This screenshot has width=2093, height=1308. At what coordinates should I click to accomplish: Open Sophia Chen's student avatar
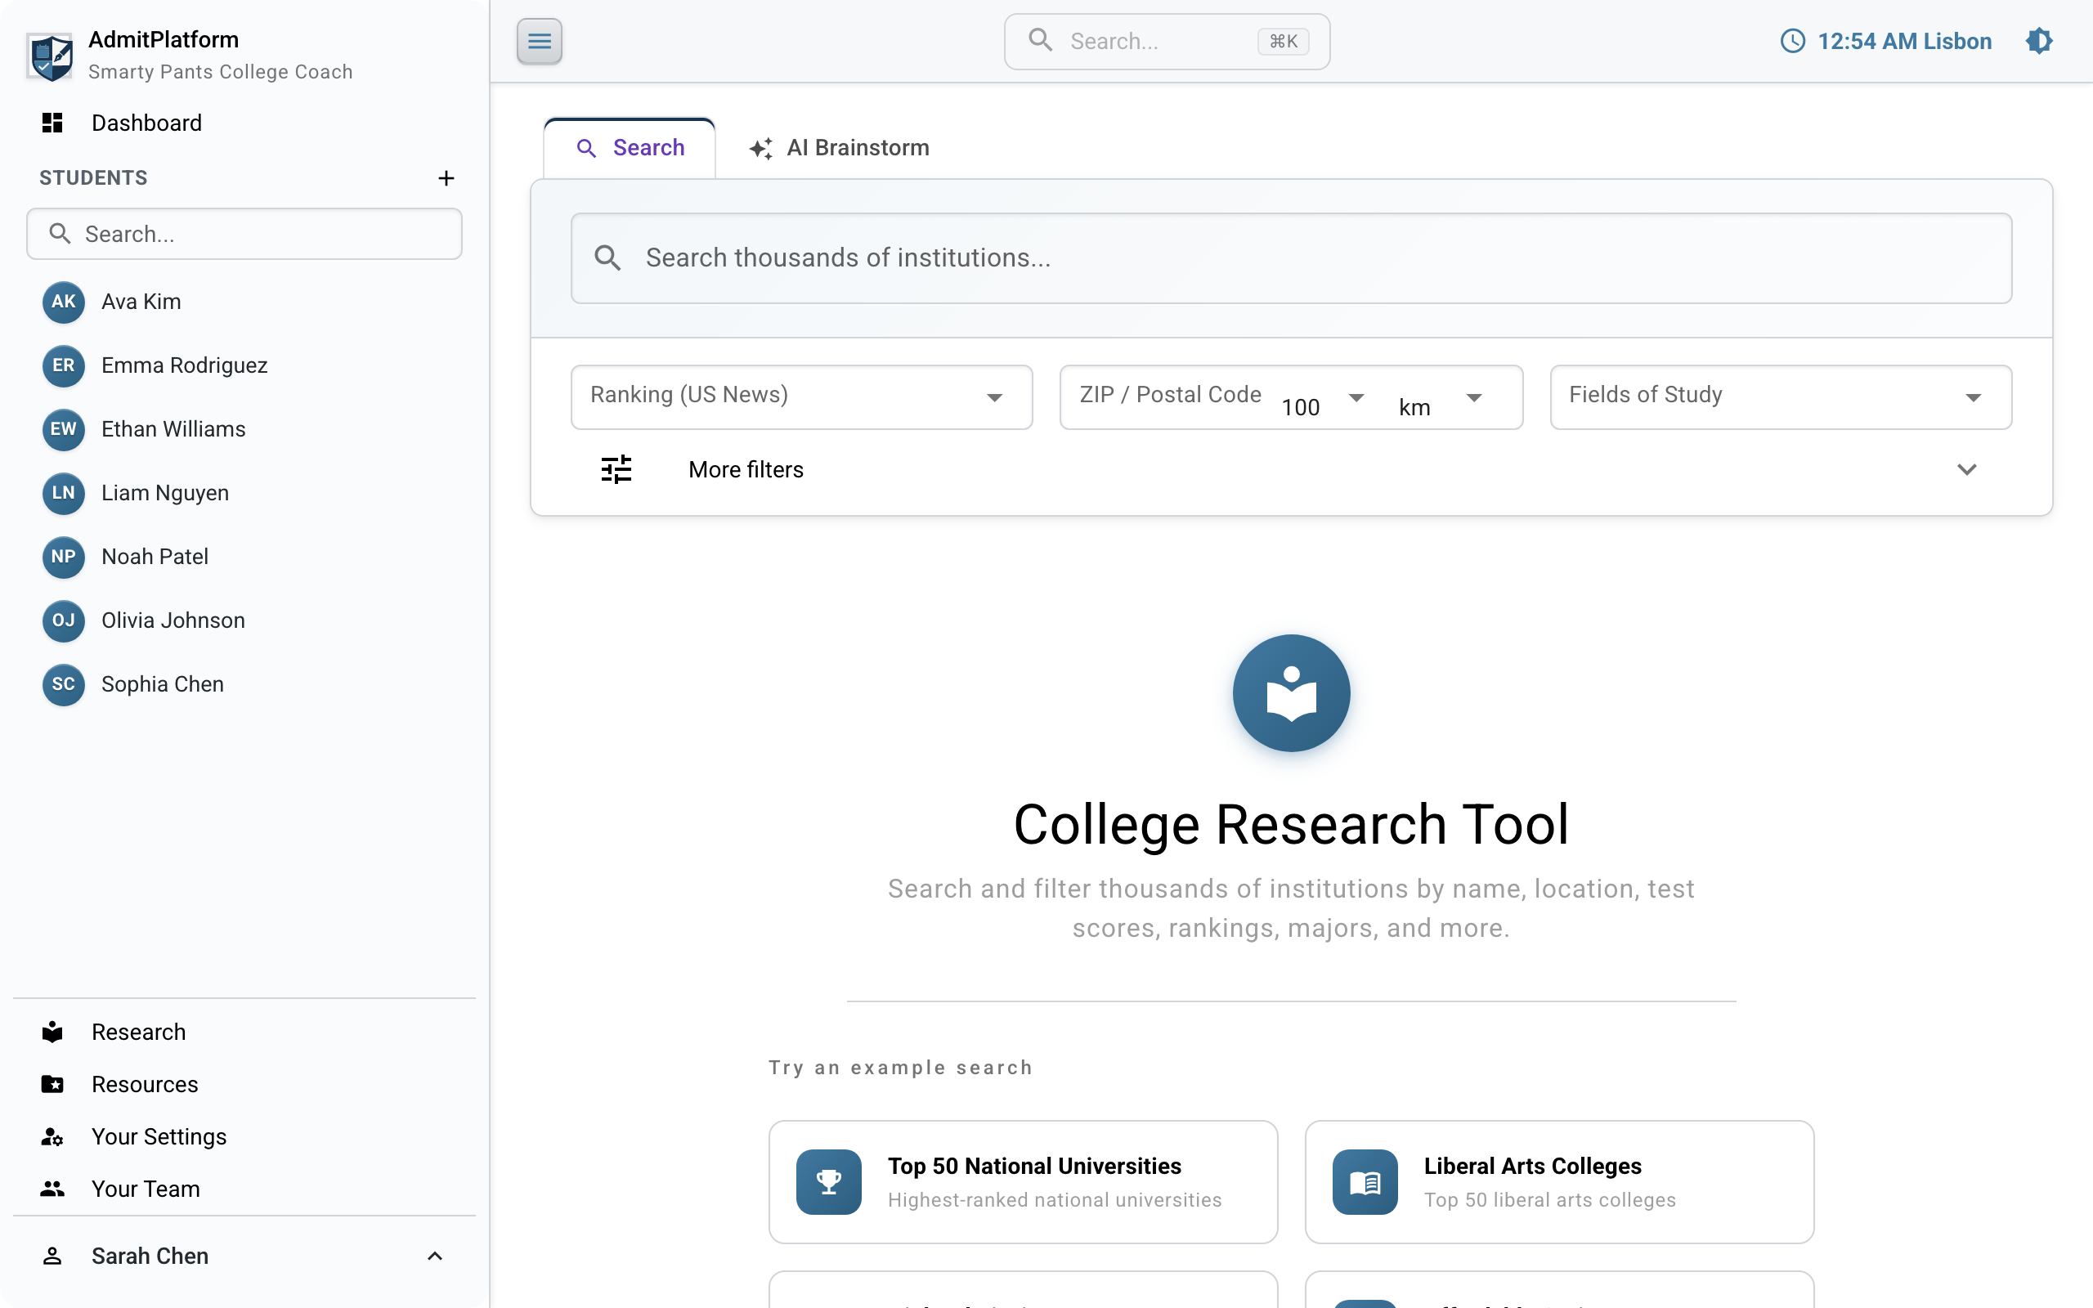tap(62, 683)
